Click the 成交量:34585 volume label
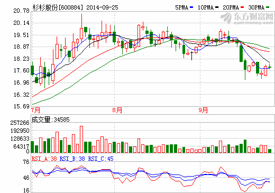 51,120
